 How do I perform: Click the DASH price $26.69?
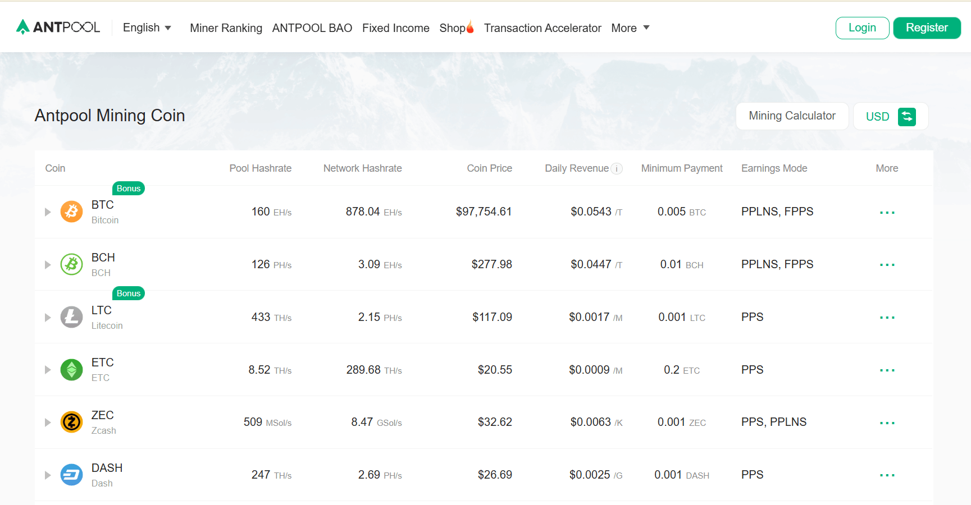click(495, 475)
